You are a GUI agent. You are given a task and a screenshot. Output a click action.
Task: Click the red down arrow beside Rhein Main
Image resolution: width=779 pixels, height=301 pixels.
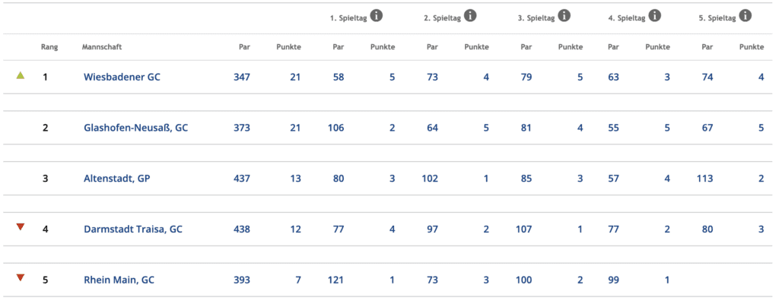pos(20,277)
